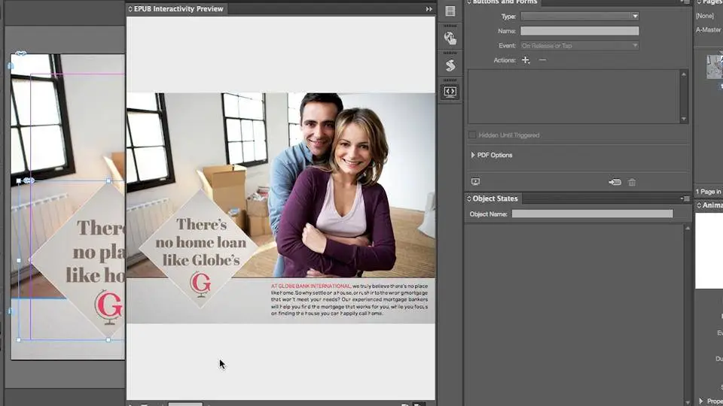The image size is (723, 406).
Task: Click the red G logo in document layout
Action: (108, 306)
